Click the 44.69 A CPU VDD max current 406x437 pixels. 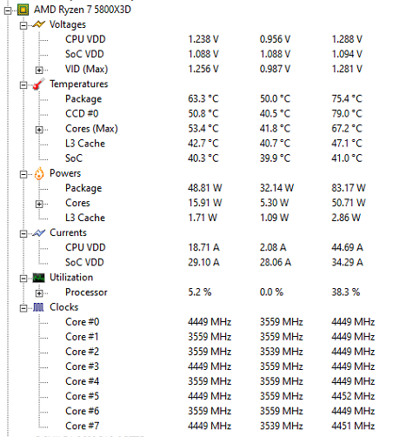coord(347,247)
